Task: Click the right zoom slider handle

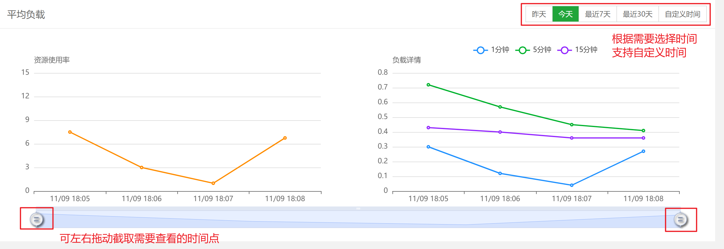Action: (x=680, y=219)
